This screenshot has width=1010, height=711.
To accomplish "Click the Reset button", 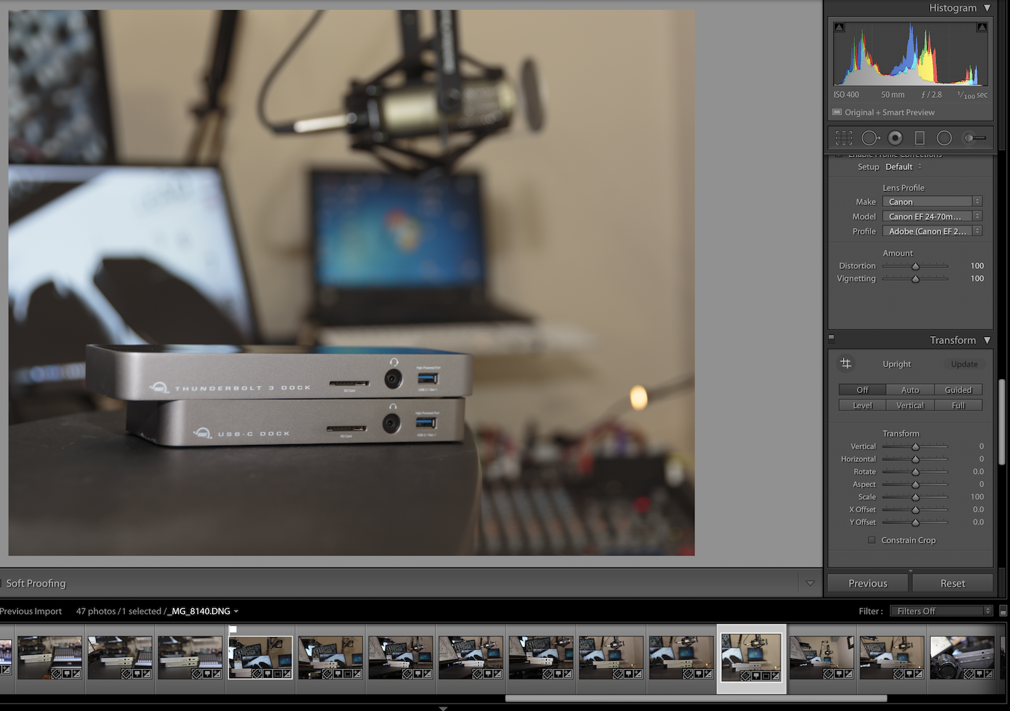I will 952,583.
